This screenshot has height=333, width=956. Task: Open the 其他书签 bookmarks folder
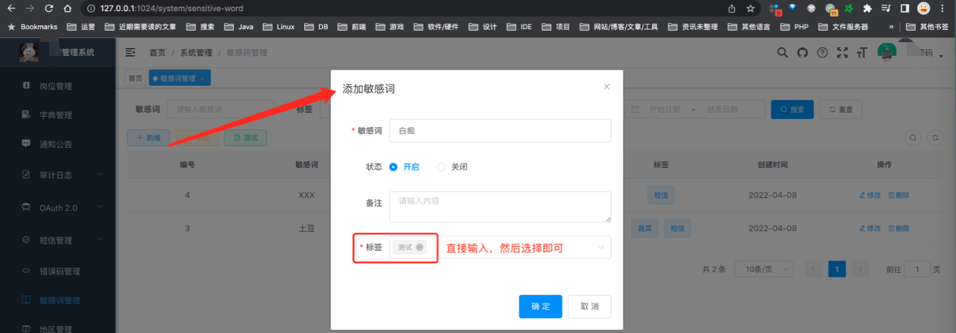(926, 27)
